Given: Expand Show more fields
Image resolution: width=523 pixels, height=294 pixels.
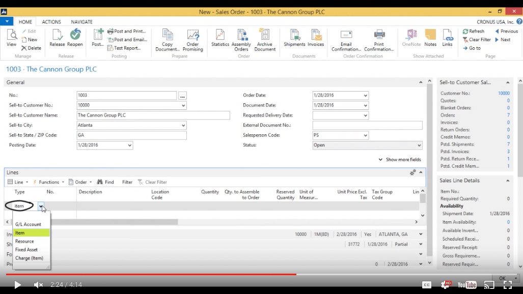Looking at the screenshot, I should click(400, 160).
